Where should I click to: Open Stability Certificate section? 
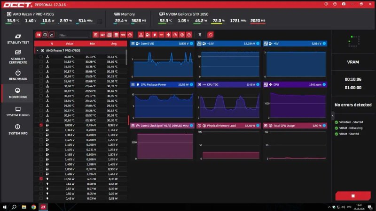pyautogui.click(x=18, y=57)
